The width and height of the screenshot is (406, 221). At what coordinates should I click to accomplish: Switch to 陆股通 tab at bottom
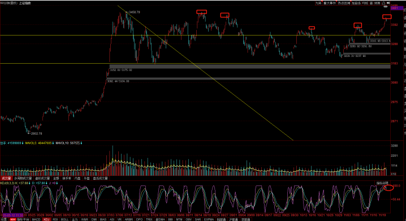click(x=222, y=219)
